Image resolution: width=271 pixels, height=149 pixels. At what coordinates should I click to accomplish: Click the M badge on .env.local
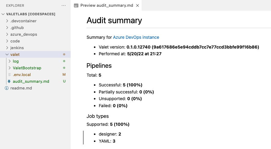(64, 74)
